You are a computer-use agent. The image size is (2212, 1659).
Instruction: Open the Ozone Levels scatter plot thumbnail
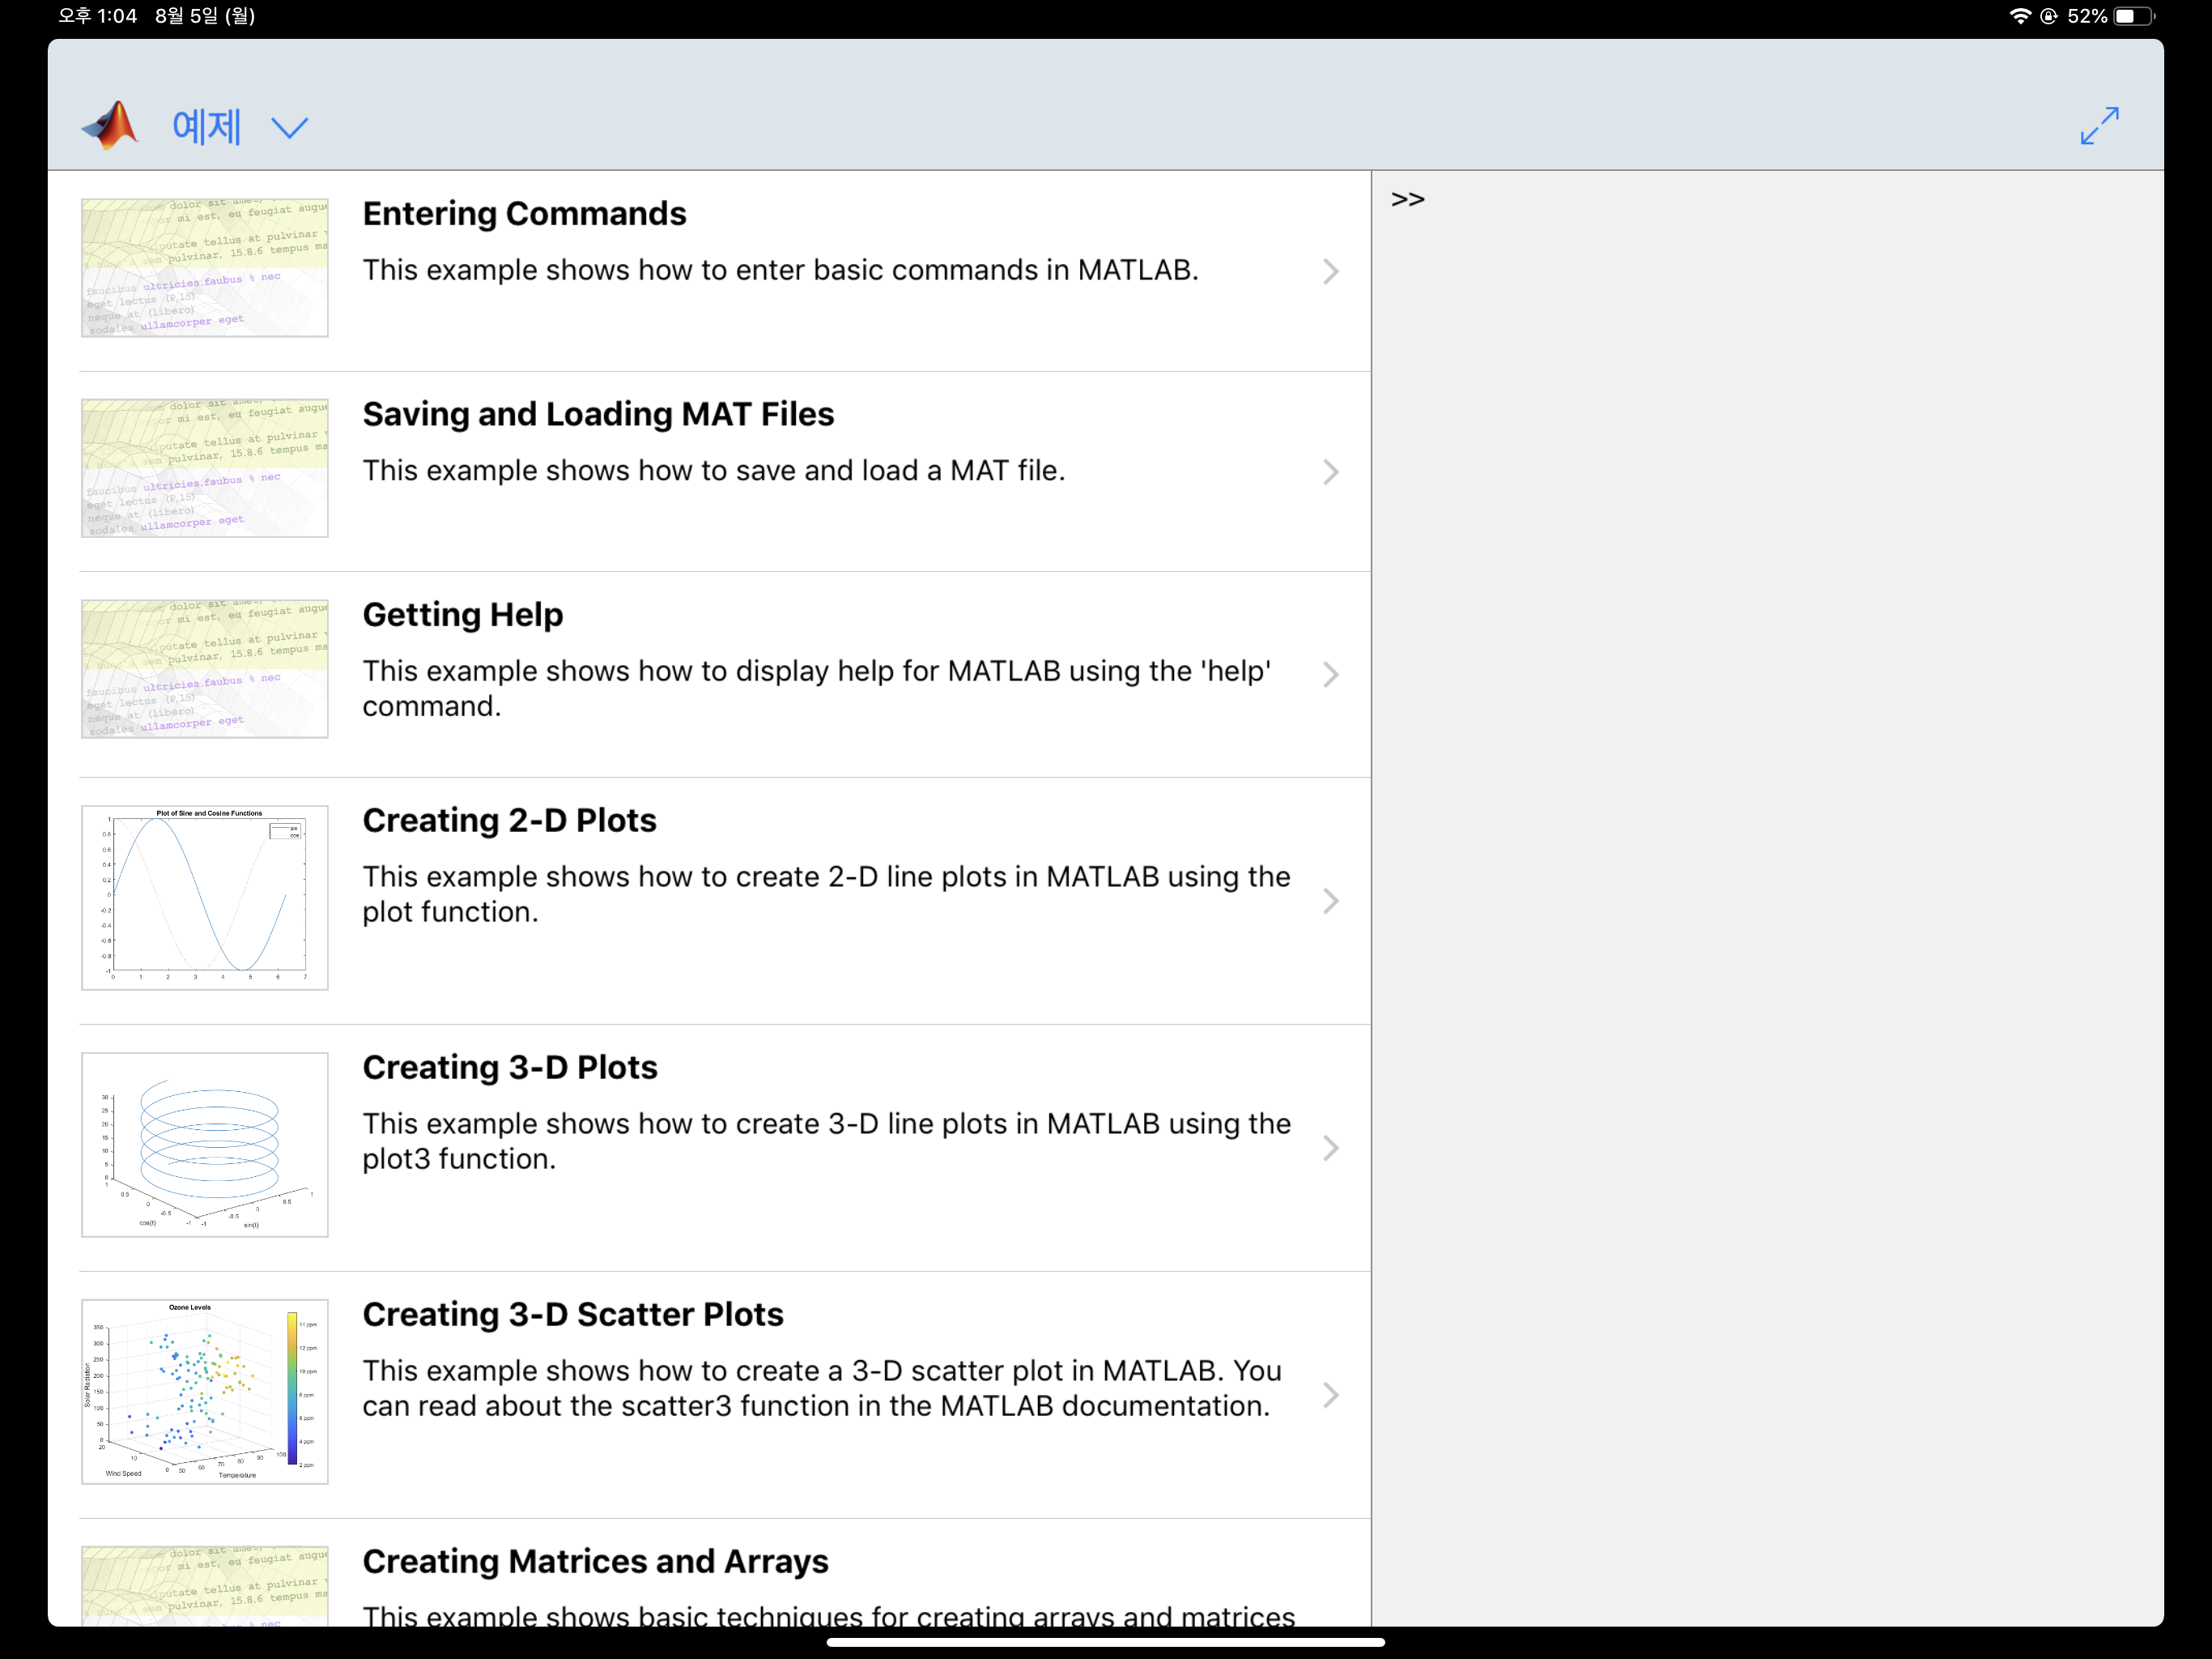tap(205, 1391)
